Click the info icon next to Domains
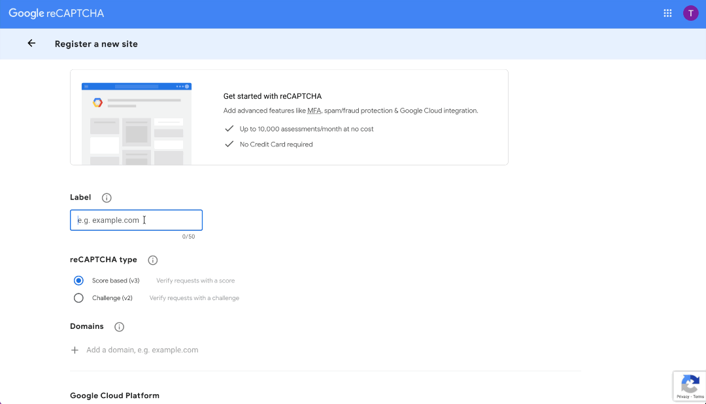706x404 pixels. point(119,327)
